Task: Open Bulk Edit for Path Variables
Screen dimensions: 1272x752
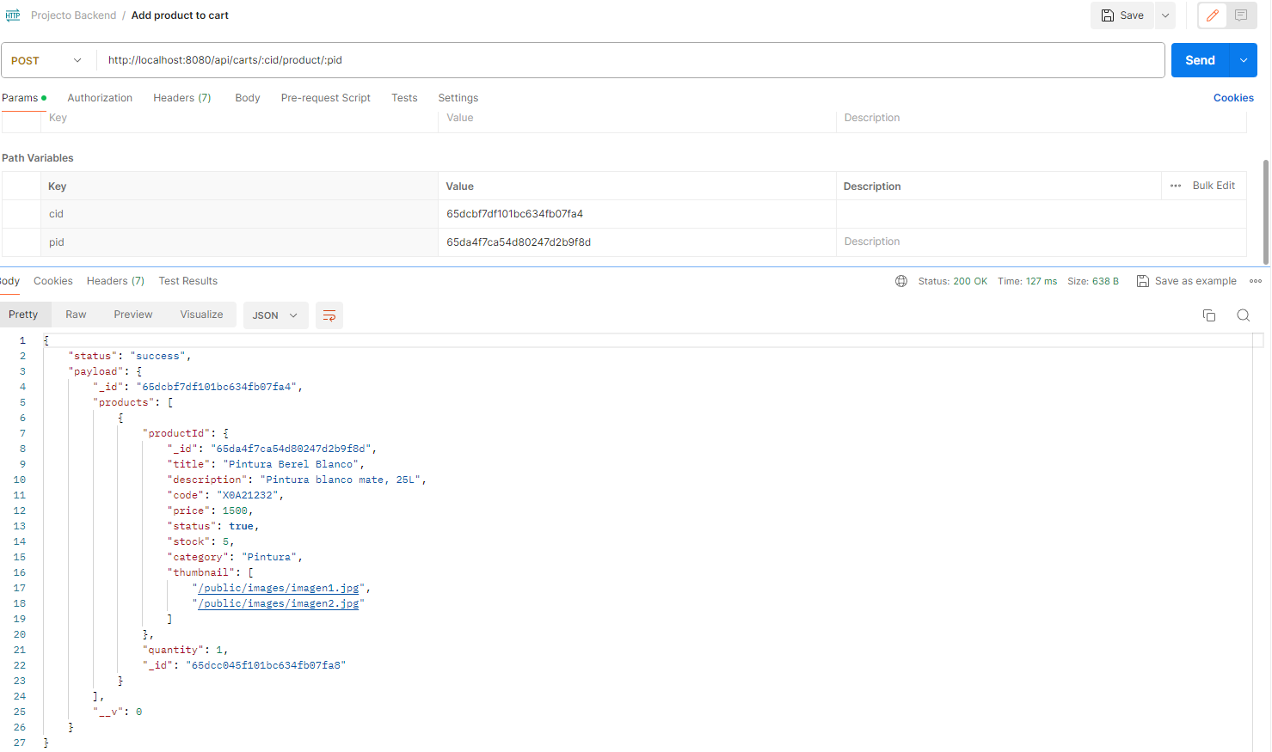Action: [x=1213, y=185]
